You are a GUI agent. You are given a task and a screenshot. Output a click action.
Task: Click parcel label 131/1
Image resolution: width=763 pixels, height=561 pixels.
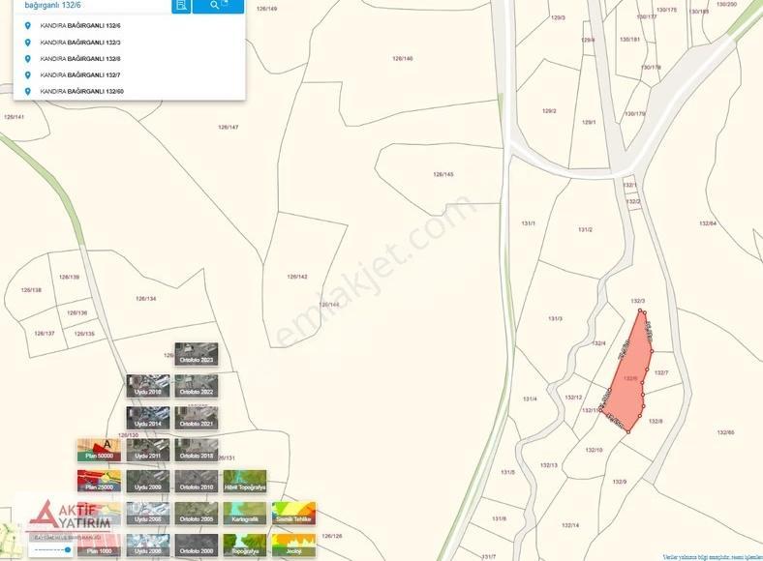click(529, 223)
